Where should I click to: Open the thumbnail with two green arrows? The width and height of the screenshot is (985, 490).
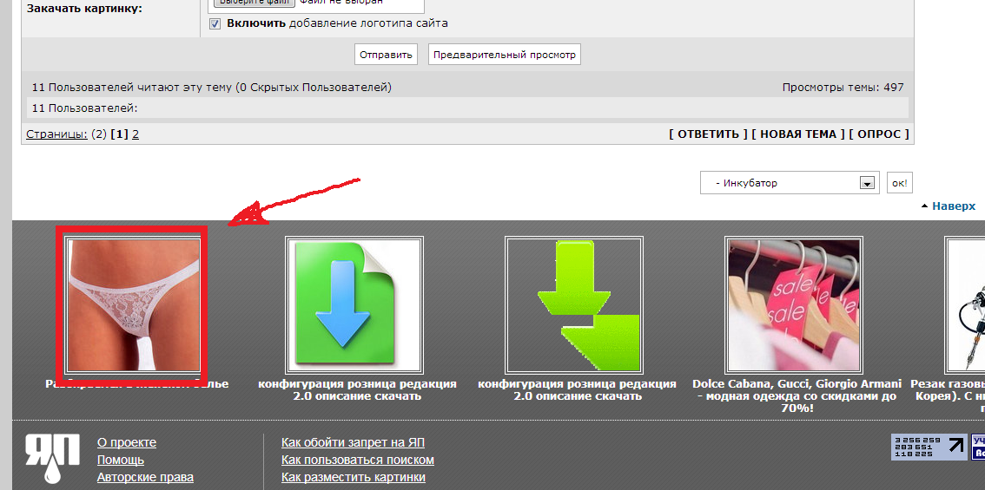pos(574,304)
